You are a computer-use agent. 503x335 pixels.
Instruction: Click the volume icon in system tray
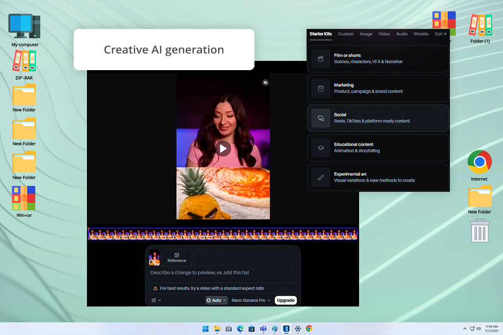[478, 329]
